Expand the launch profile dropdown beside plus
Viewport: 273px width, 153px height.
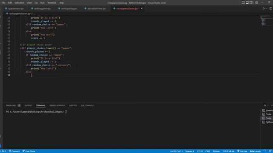tap(268, 105)
